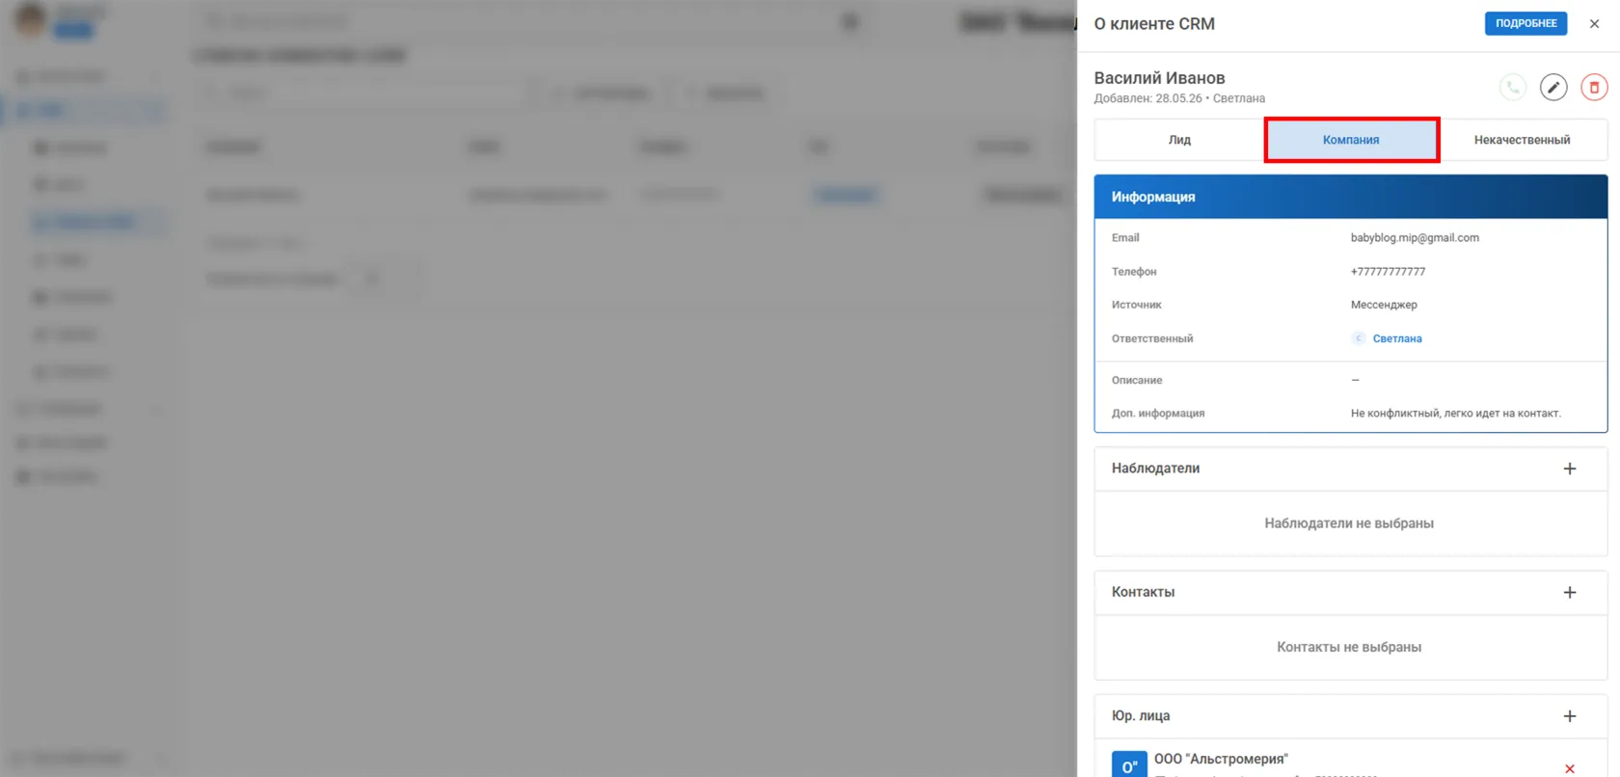Edit client with the pencil icon

click(x=1553, y=88)
